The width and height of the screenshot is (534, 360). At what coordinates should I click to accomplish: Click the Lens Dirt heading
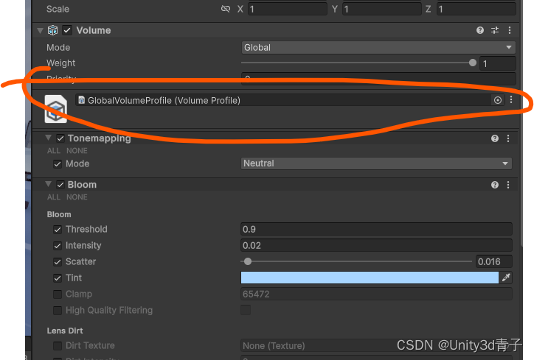(65, 331)
